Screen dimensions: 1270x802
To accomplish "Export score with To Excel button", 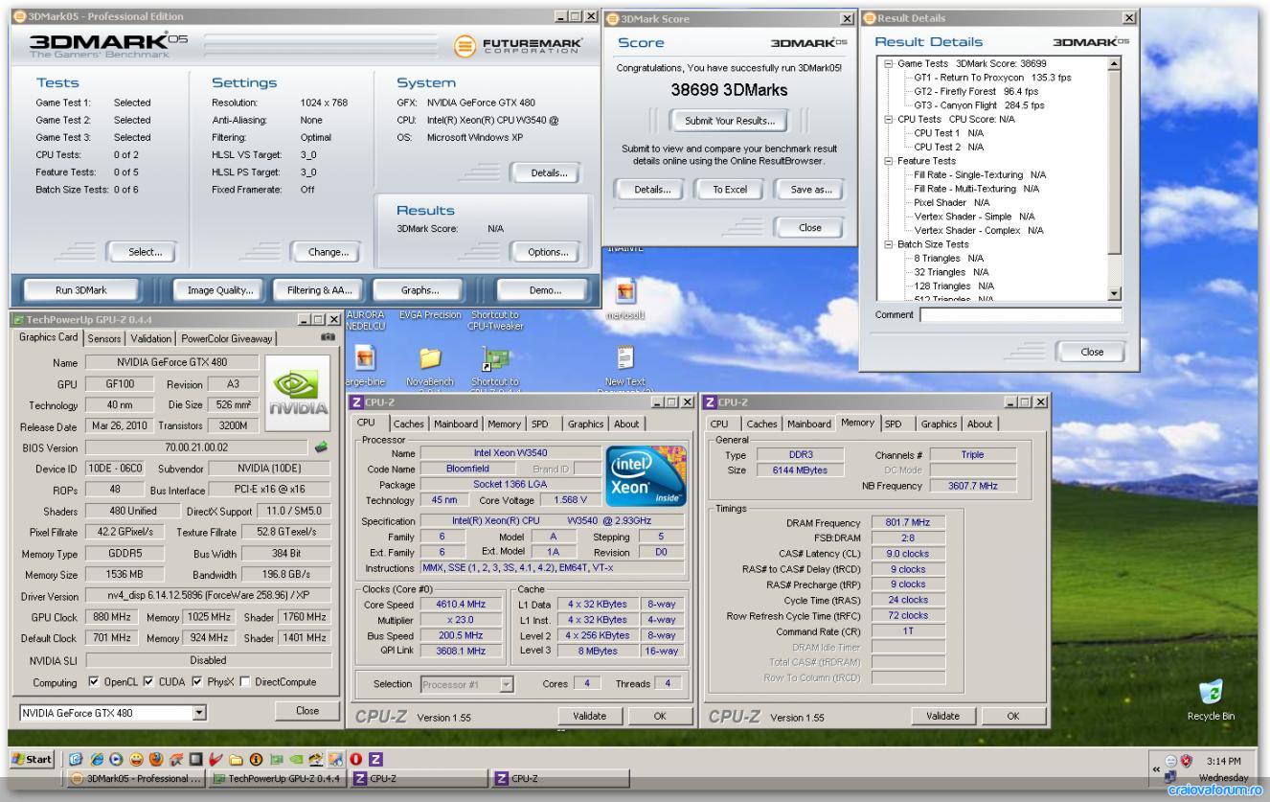I will [x=730, y=190].
